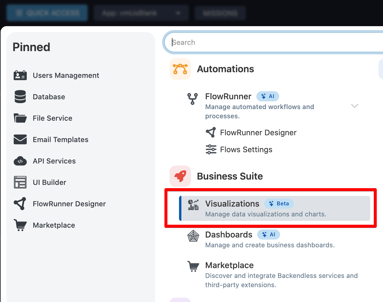Open the blurred App selector dropdown
Image resolution: width=383 pixels, height=302 pixels.
pos(141,13)
